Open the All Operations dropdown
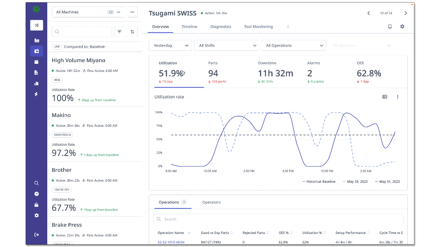This screenshot has height=247, width=440. click(x=293, y=45)
